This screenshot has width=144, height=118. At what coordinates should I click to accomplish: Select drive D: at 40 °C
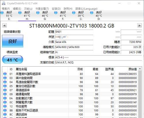pyautogui.click(x=99, y=16)
